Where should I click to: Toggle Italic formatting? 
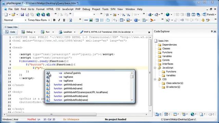point(59,20)
